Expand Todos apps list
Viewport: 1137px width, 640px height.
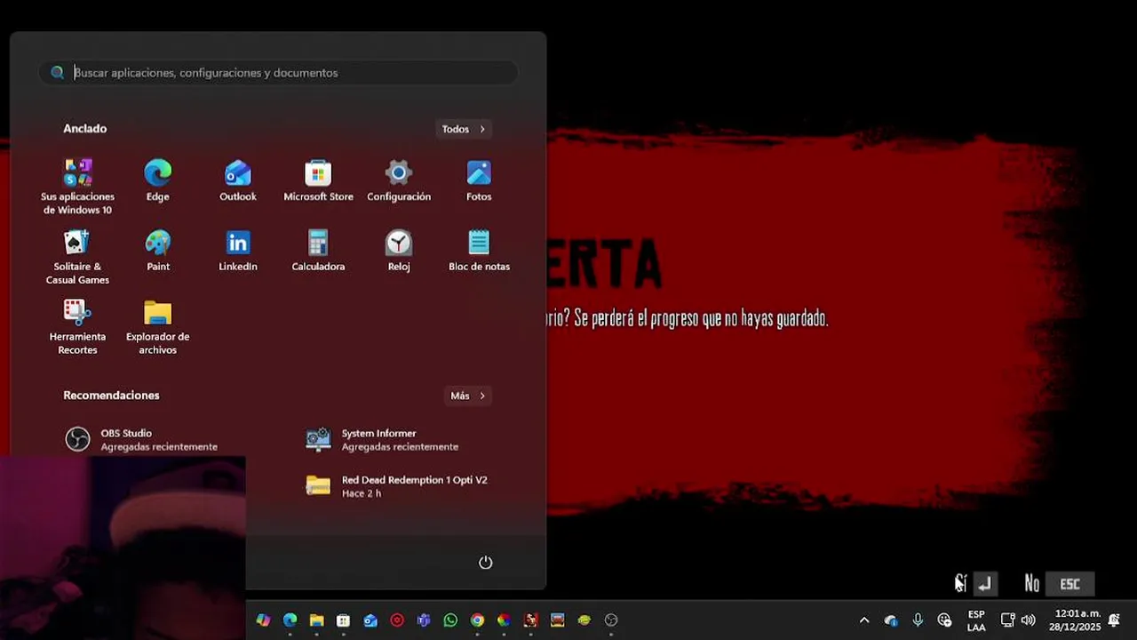[464, 129]
